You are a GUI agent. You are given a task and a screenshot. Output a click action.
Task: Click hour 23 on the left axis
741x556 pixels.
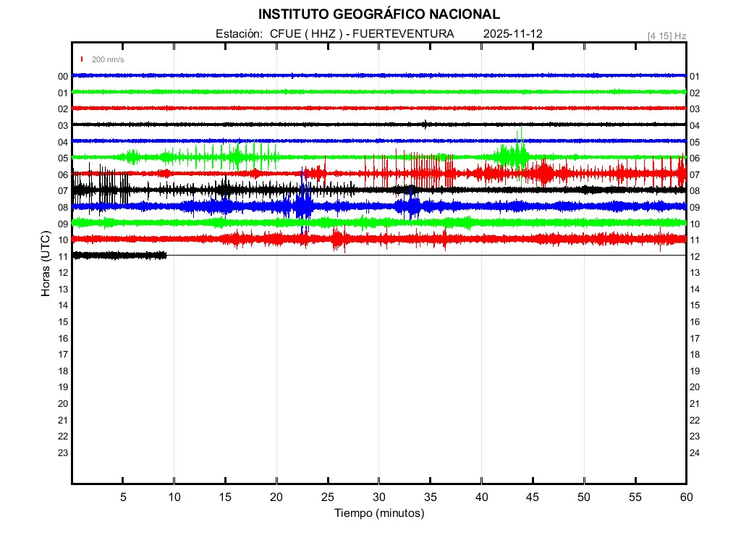coord(63,453)
